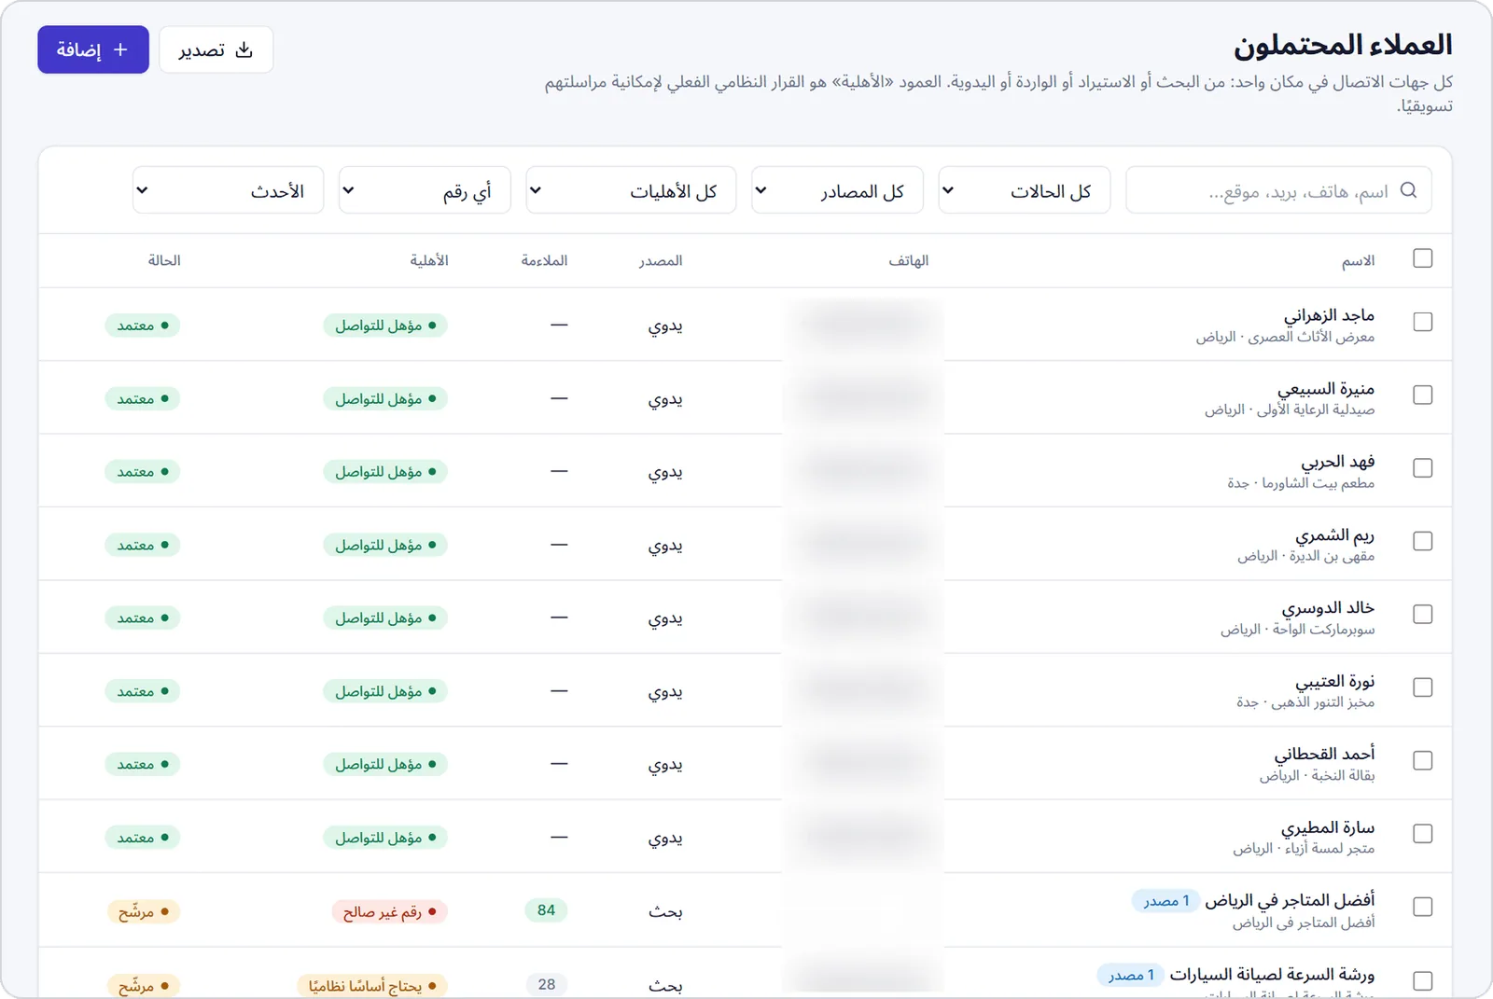The width and height of the screenshot is (1493, 999).
Task: Open the lead ورشة السرعة لصيانة السيارات
Action: 1272,975
